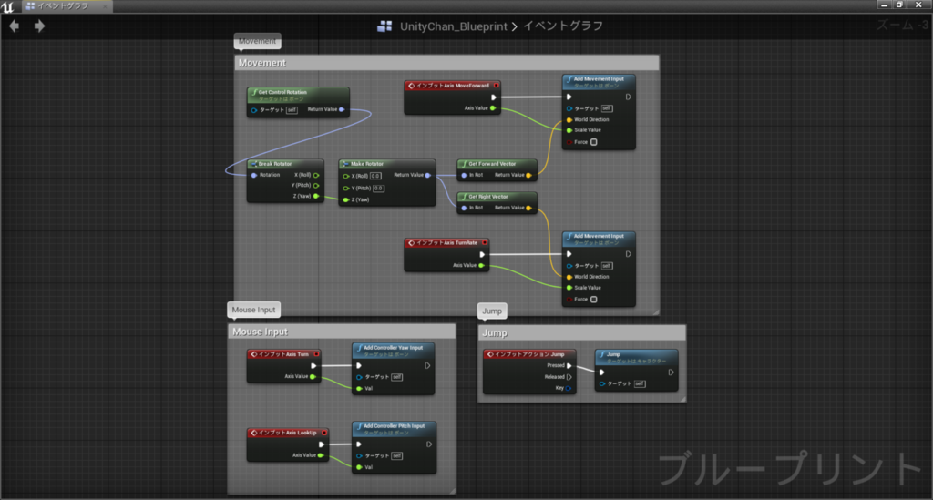Click the X (Roll) output pin on Break Rotator
Viewport: 933px width, 500px height.
tap(316, 176)
